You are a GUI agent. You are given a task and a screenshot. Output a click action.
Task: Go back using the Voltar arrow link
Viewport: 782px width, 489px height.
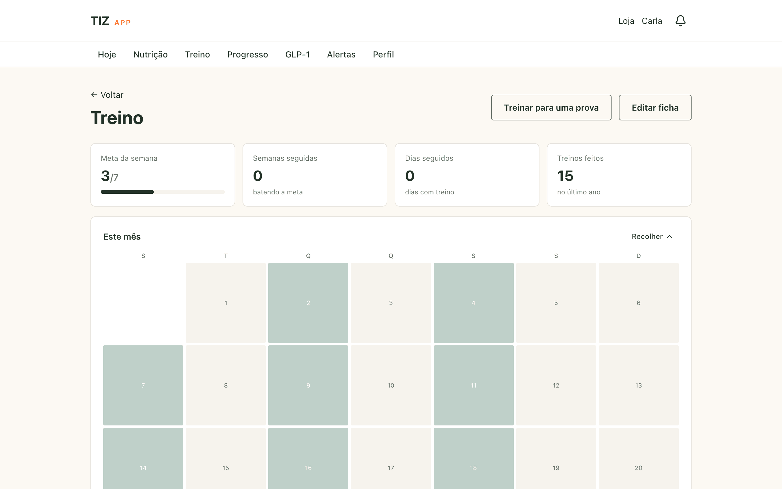coord(107,95)
